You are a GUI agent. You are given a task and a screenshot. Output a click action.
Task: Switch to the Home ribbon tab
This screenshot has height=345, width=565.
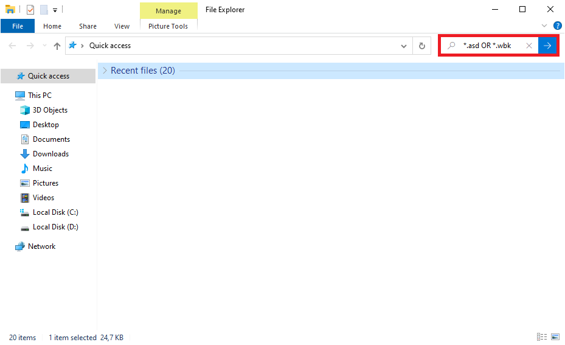[52, 26]
